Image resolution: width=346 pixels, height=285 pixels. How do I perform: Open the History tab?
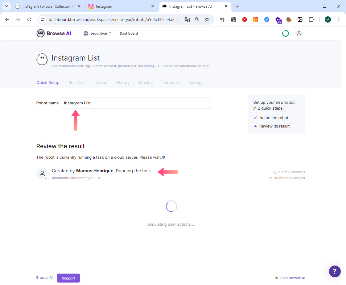(x=123, y=83)
